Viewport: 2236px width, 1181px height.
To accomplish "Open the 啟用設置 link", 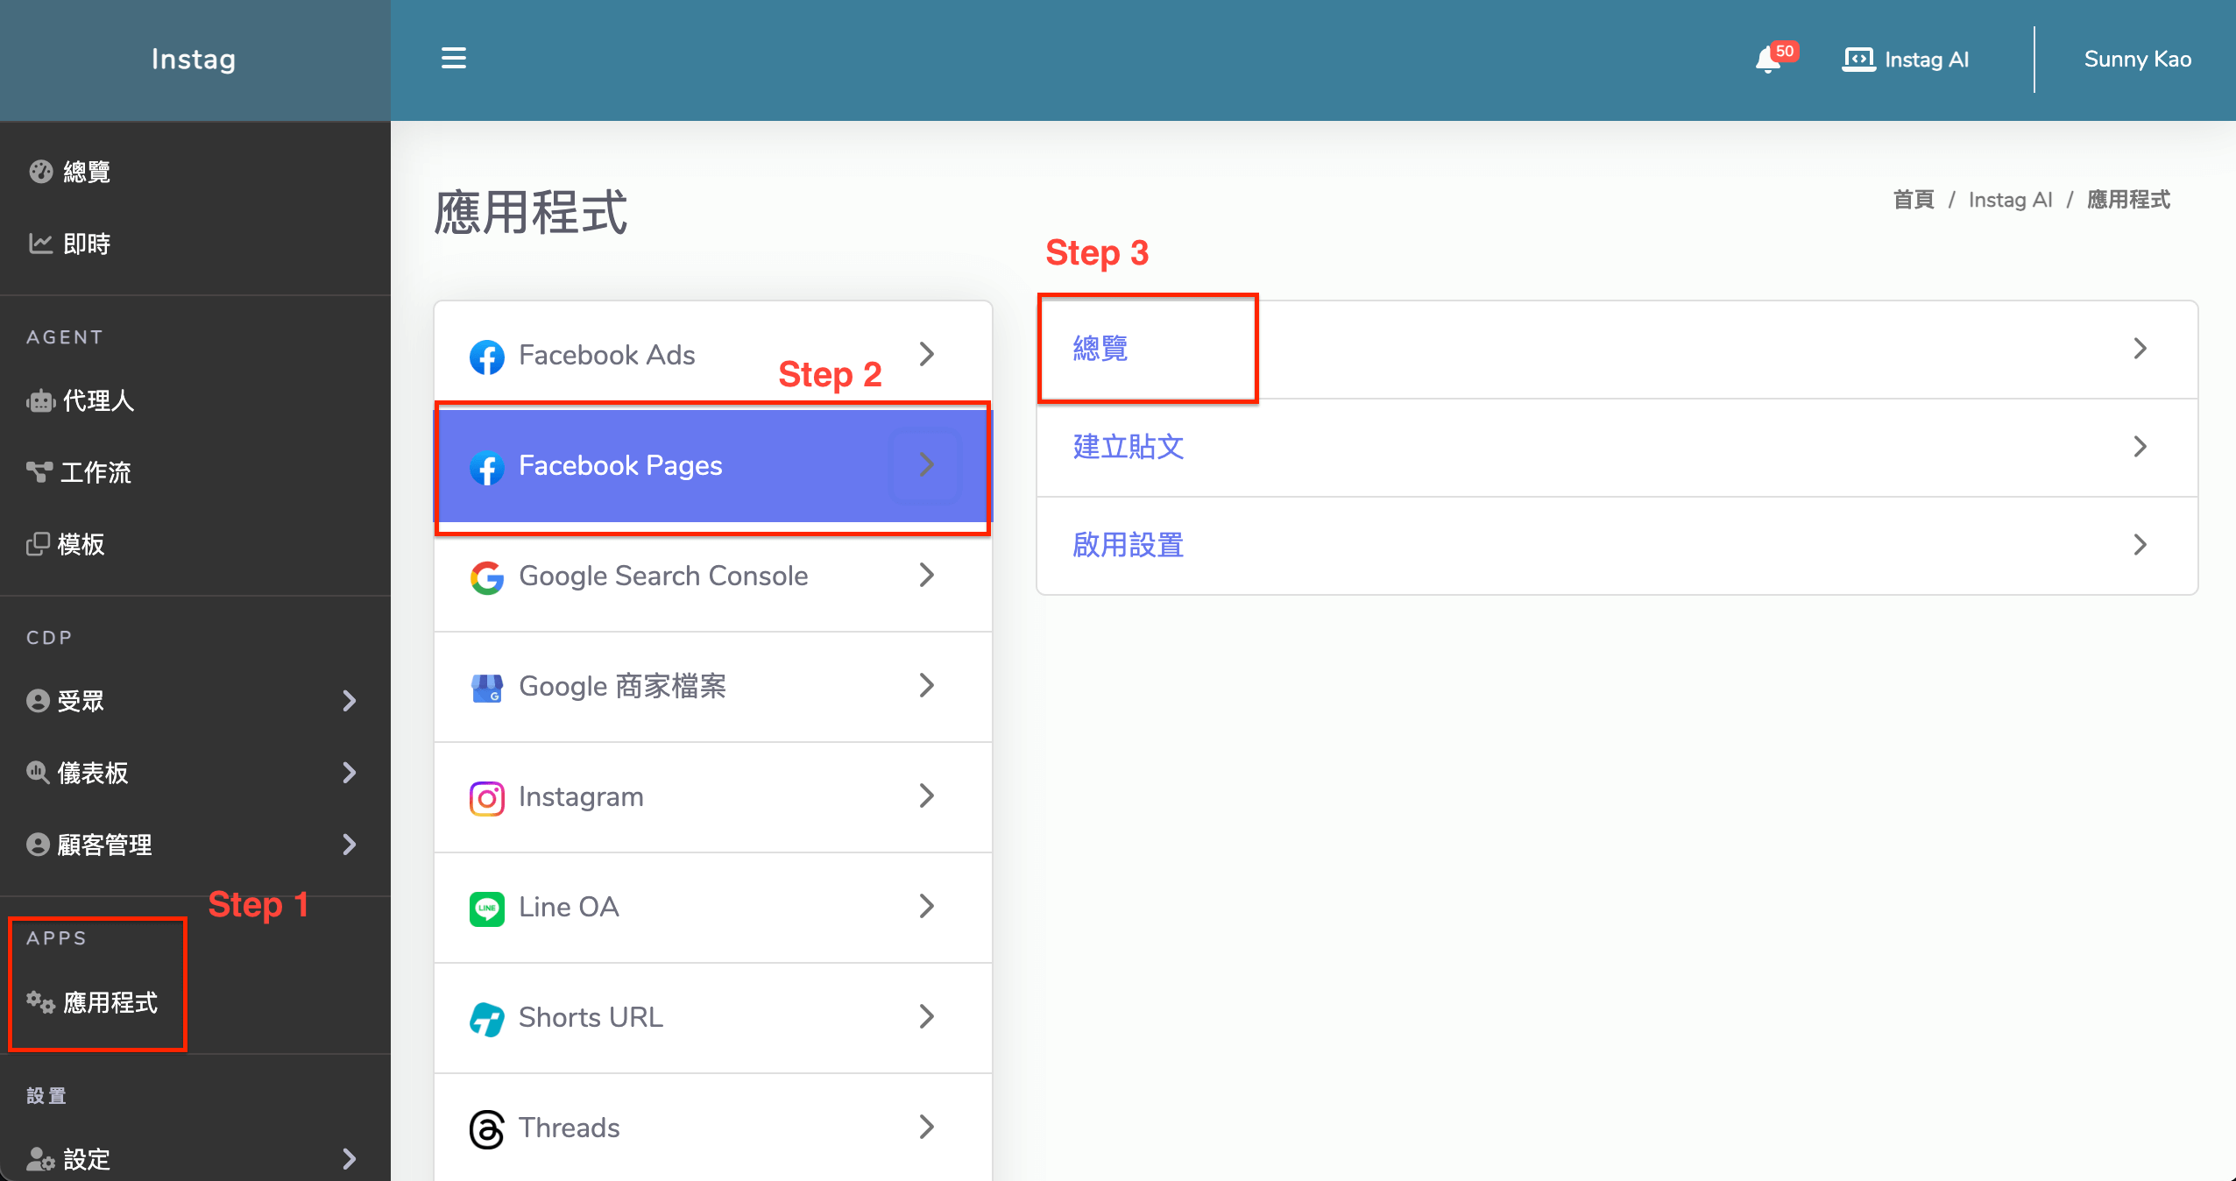I will coord(1129,546).
